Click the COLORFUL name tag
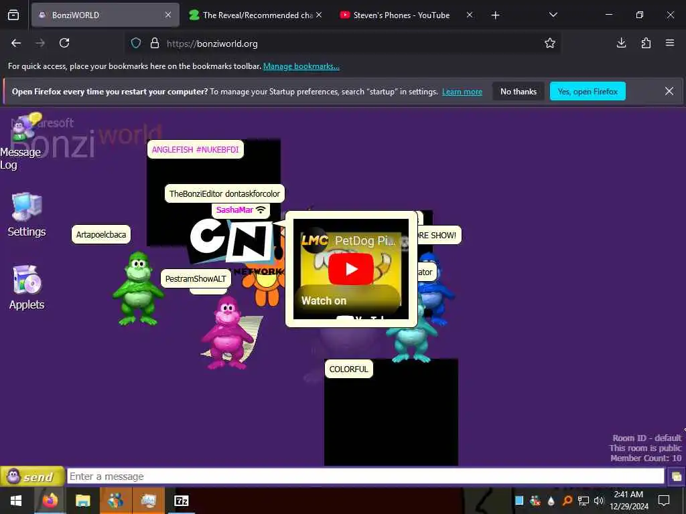The width and height of the screenshot is (686, 514). tap(348, 369)
